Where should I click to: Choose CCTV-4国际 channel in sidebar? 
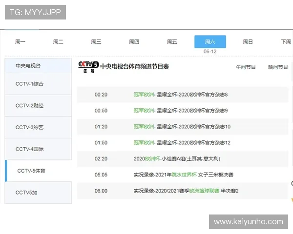38,149
